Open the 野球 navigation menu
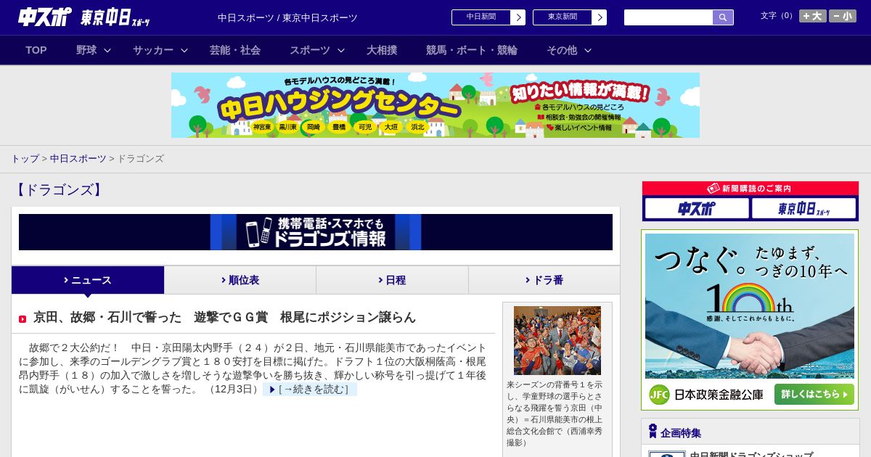This screenshot has height=457, width=871. click(x=86, y=50)
